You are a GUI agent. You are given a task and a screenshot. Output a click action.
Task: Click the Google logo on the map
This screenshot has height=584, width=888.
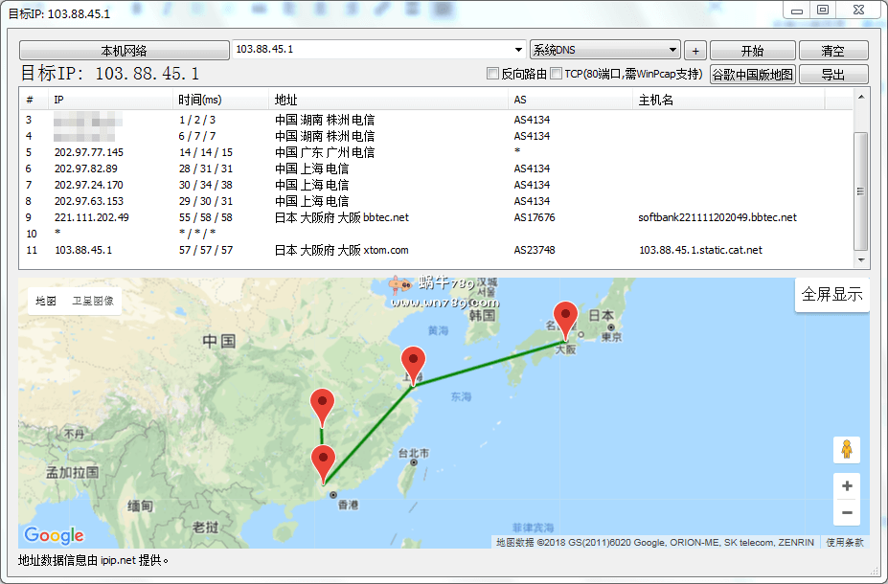click(x=53, y=535)
